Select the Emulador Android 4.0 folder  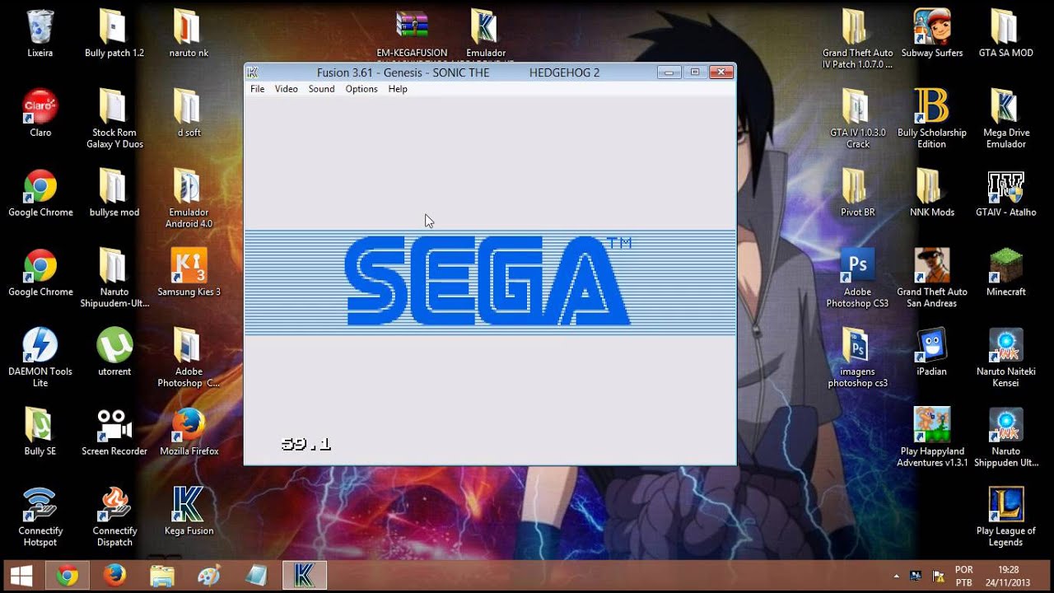pyautogui.click(x=189, y=198)
